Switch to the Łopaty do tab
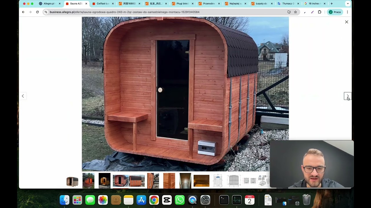371x208 pixels. click(x=261, y=4)
